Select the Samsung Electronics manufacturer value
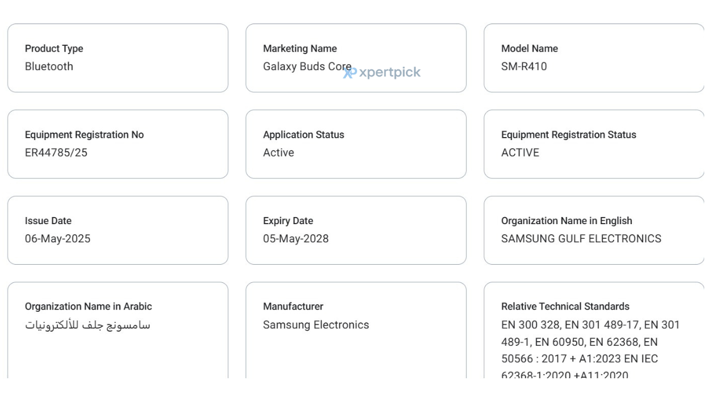Image resolution: width=706 pixels, height=400 pixels. [x=316, y=325]
